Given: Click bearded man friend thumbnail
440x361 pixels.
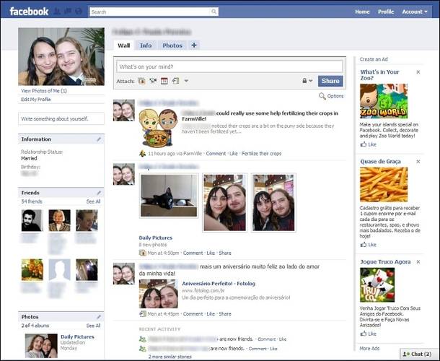Looking at the screenshot, I should tap(32, 220).
